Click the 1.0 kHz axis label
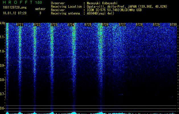Screen dimensions: 179x114 pos(3,51)
